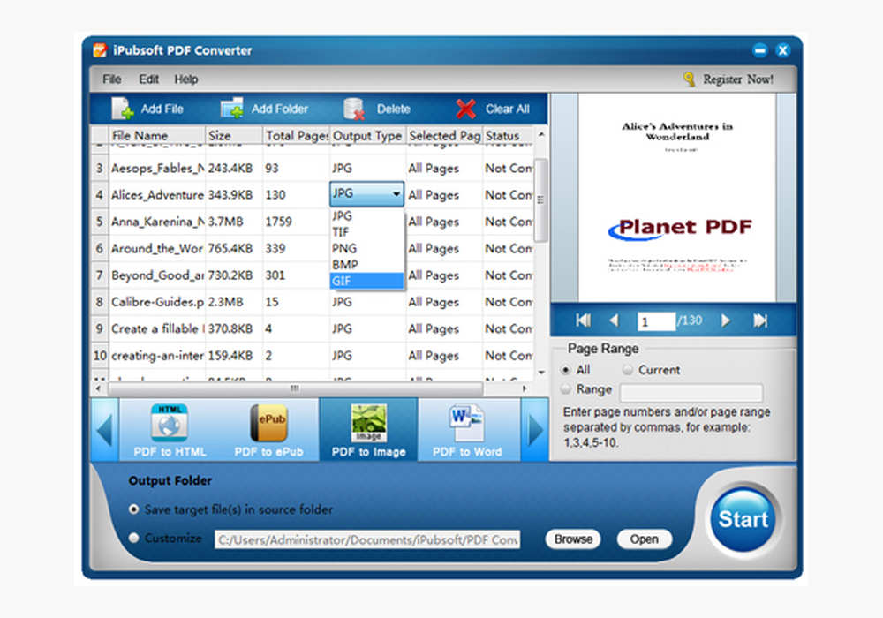
Task: Click the page number input field
Action: 656,321
